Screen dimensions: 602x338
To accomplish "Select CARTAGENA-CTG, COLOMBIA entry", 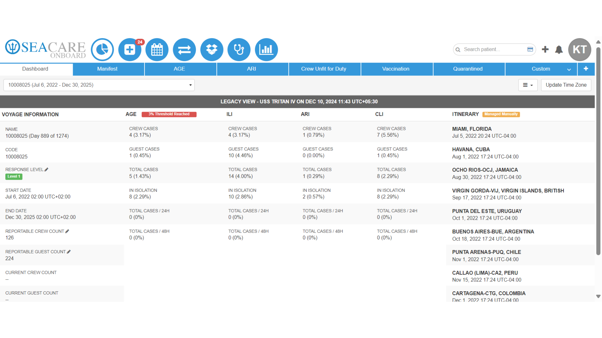I will click(x=520, y=294).
